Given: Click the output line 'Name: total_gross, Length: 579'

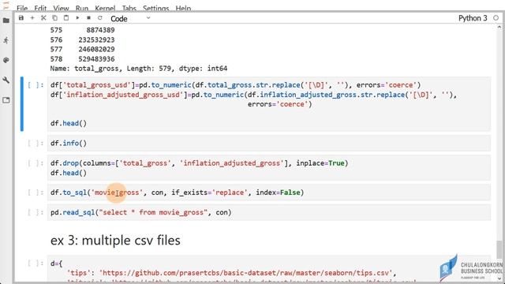Looking at the screenshot, I should (139, 69).
